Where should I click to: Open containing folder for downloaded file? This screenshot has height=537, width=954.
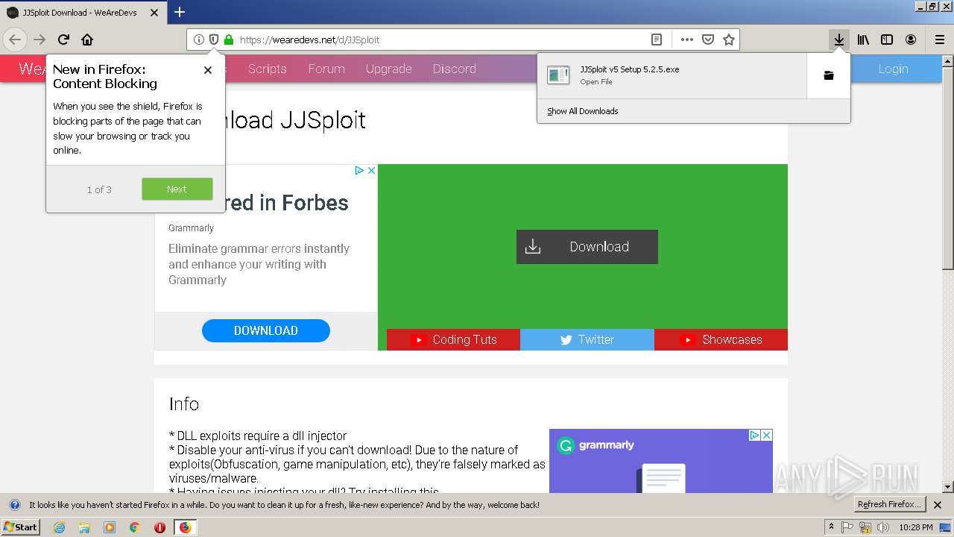coord(828,75)
